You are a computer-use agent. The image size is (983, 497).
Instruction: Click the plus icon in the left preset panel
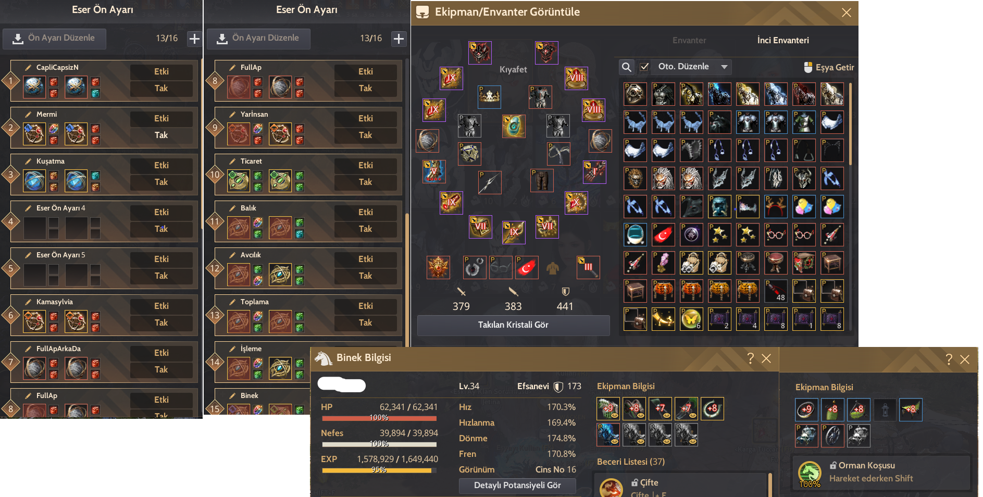[x=194, y=39]
